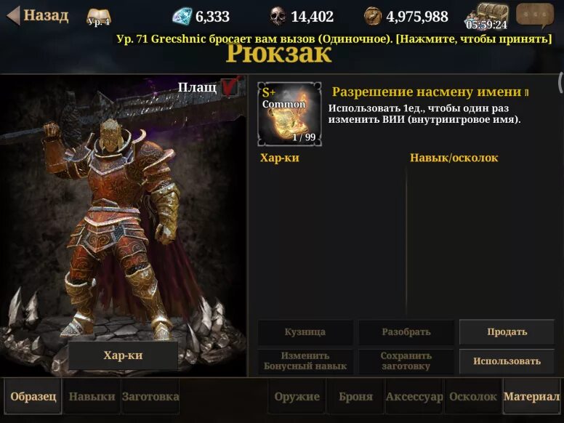Open the Хар-ки button under character
The width and height of the screenshot is (564, 423).
click(x=123, y=355)
